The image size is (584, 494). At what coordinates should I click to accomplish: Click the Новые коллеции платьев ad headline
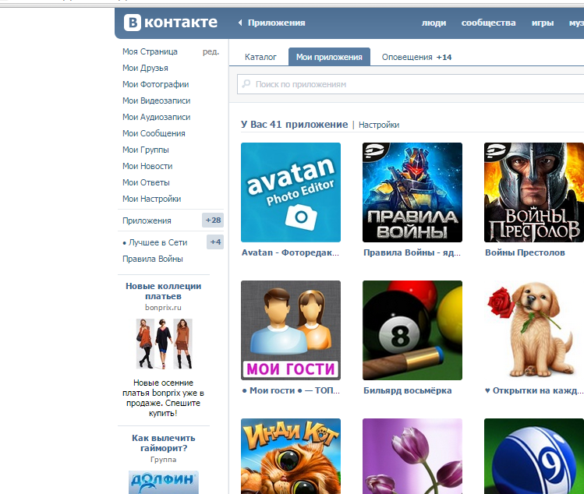tap(164, 291)
